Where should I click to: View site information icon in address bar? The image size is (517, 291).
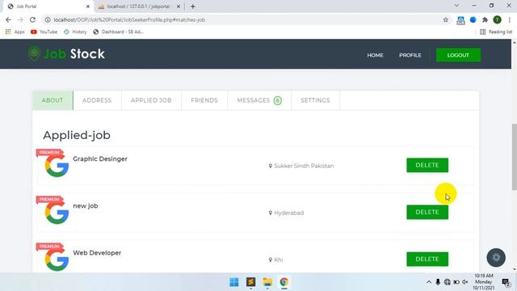pyautogui.click(x=48, y=19)
